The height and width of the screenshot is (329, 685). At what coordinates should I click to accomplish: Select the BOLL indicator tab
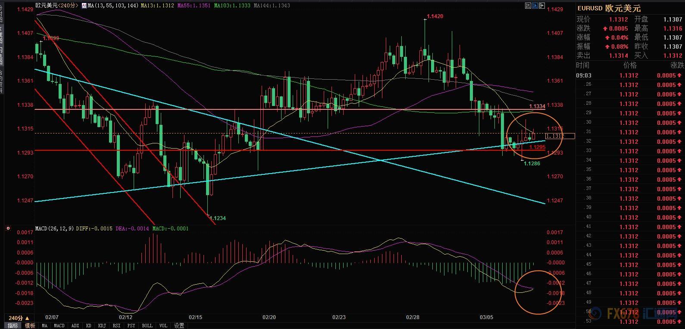click(x=147, y=326)
